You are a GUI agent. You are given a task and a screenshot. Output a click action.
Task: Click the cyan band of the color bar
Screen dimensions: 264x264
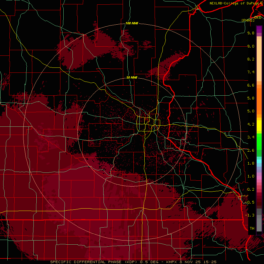click(259, 161)
